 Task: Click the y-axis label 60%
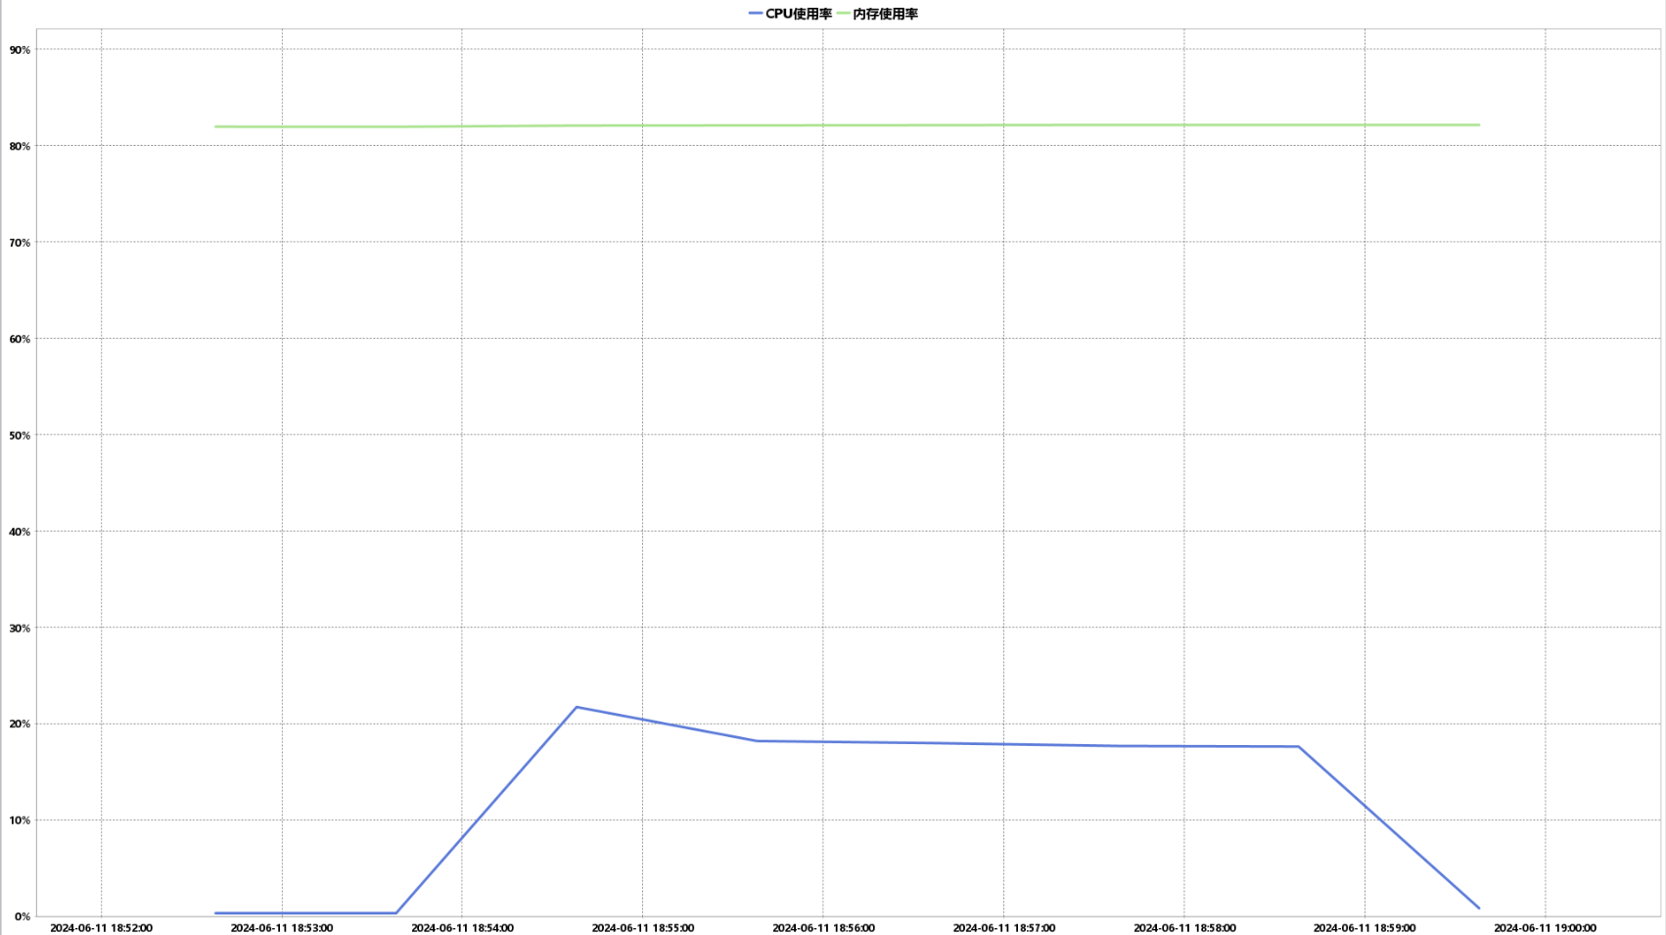click(20, 340)
